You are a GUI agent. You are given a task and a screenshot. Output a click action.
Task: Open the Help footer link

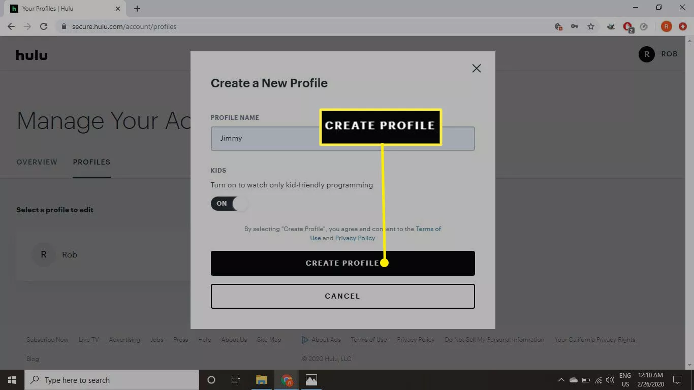click(x=205, y=340)
